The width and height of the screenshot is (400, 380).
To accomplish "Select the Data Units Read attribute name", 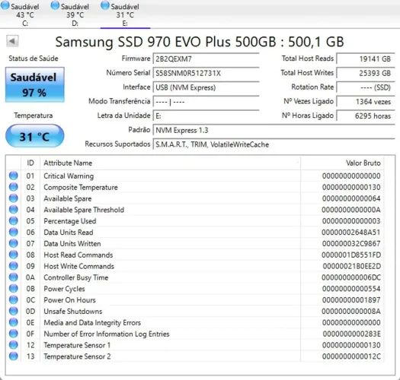I will tap(69, 232).
